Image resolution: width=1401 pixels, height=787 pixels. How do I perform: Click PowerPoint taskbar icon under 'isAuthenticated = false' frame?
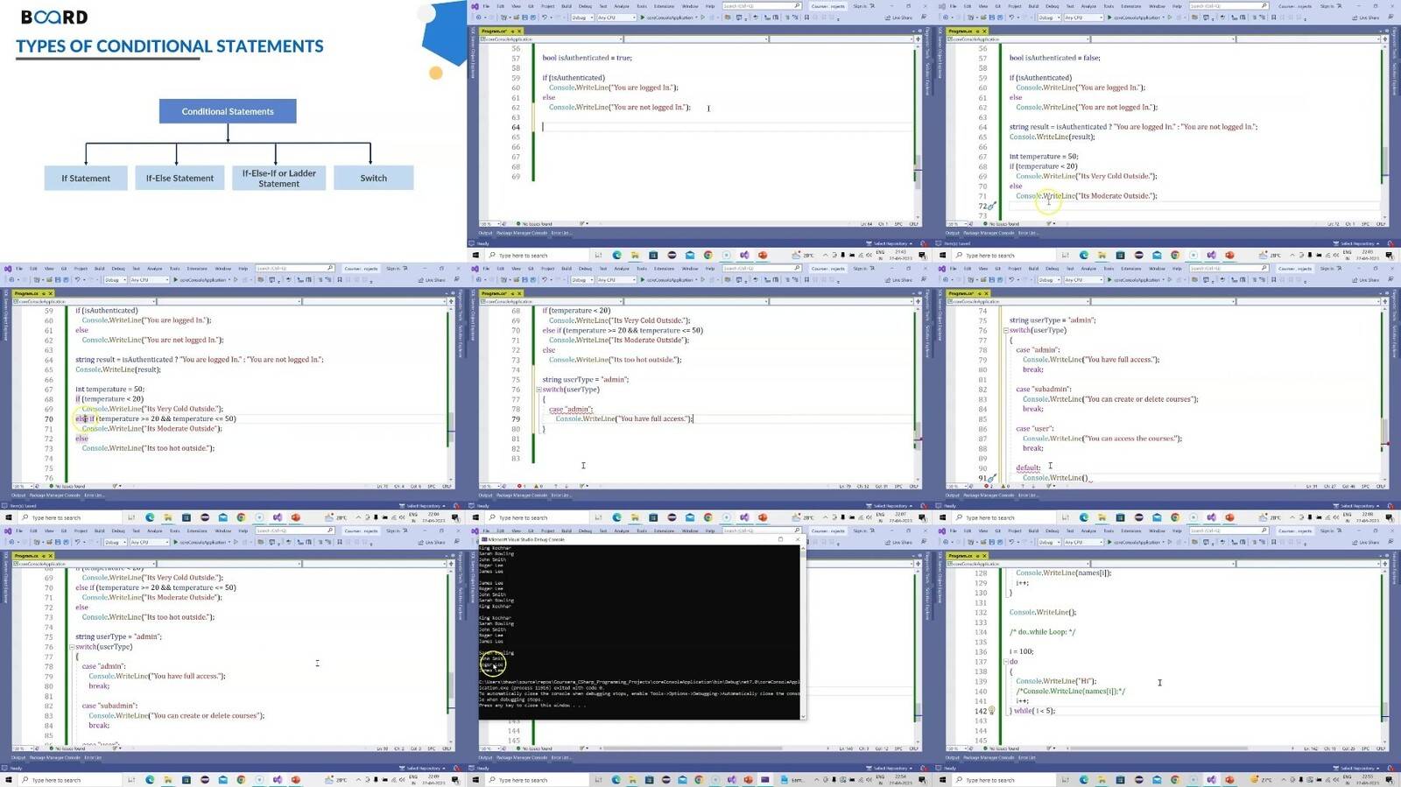pos(1229,256)
